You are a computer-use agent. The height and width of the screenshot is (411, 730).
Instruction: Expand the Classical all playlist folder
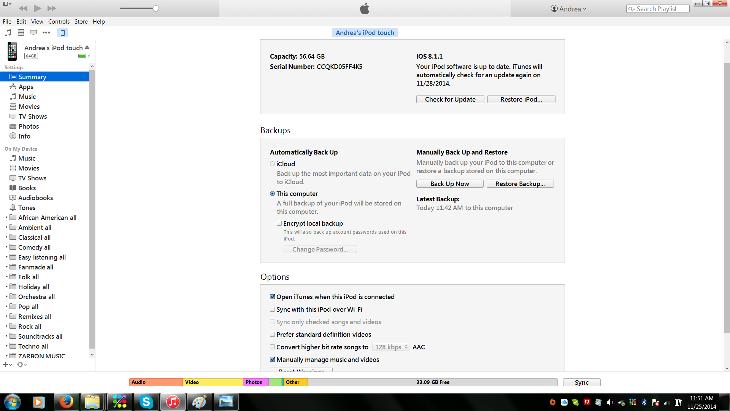point(6,237)
